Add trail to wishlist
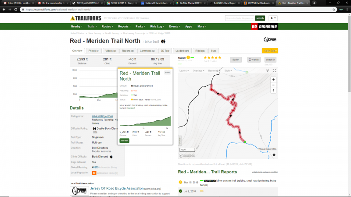The height and width of the screenshot is (197, 351). click(x=254, y=60)
